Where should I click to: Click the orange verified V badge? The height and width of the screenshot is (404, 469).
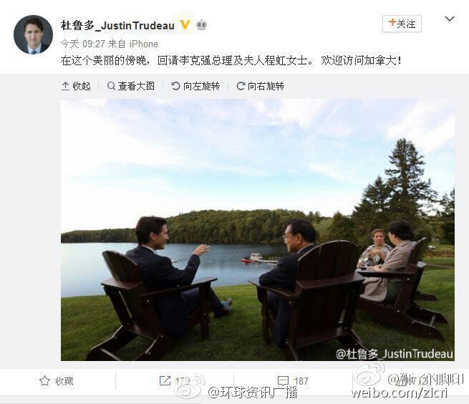click(x=185, y=25)
